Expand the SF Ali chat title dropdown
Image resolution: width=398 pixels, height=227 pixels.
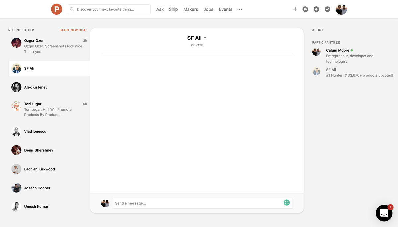click(205, 38)
